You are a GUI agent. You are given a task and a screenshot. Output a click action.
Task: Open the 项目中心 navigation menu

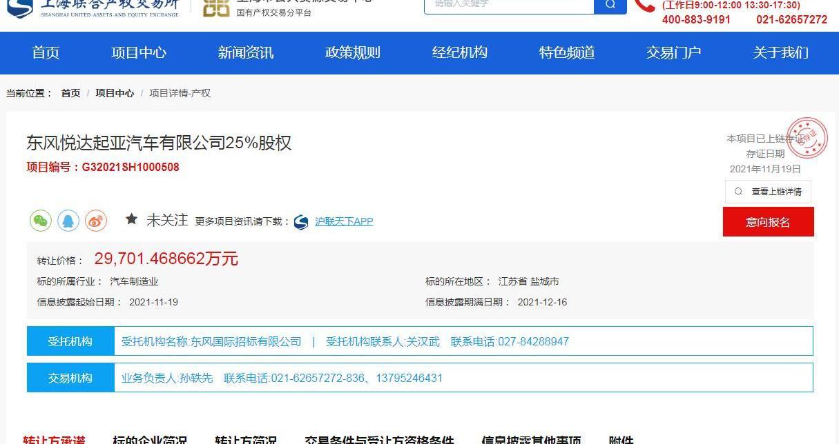pyautogui.click(x=139, y=52)
